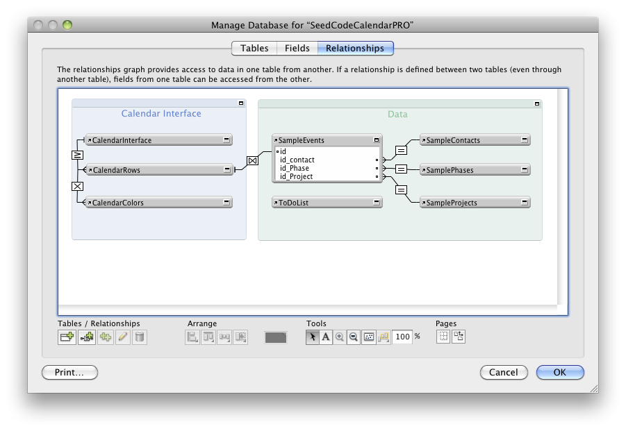Click the Distribute objects arrange icon
The height and width of the screenshot is (431, 626).
click(x=208, y=337)
